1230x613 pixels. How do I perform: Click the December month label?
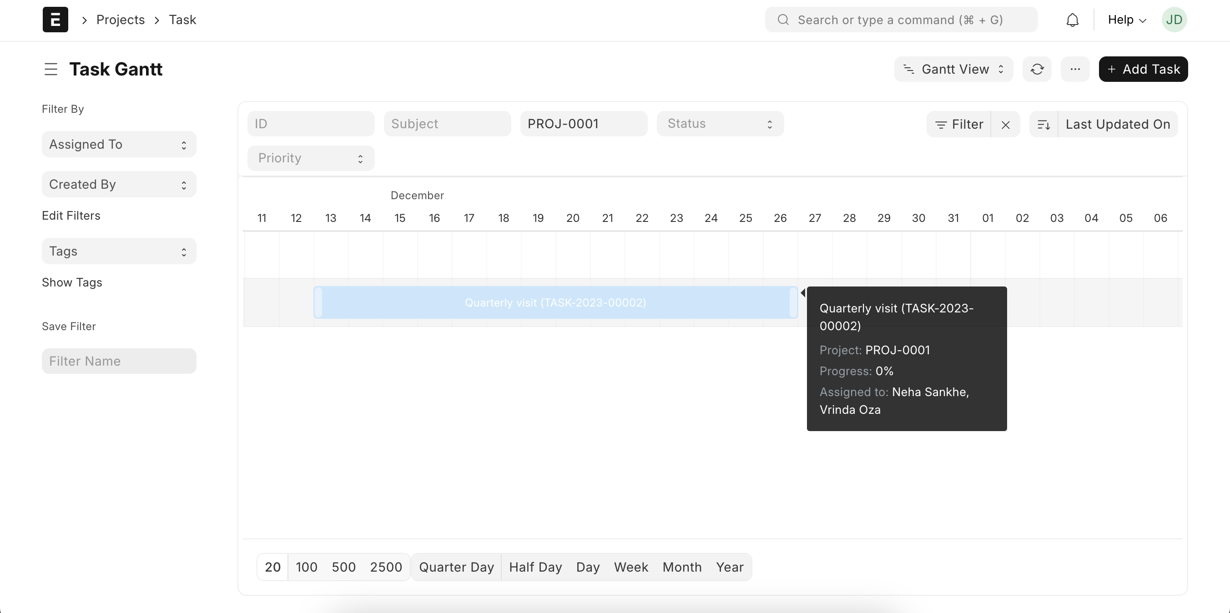[x=417, y=195]
